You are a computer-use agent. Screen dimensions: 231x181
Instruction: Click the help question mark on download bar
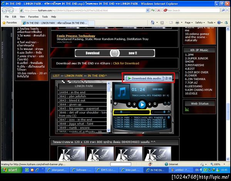[166, 78]
